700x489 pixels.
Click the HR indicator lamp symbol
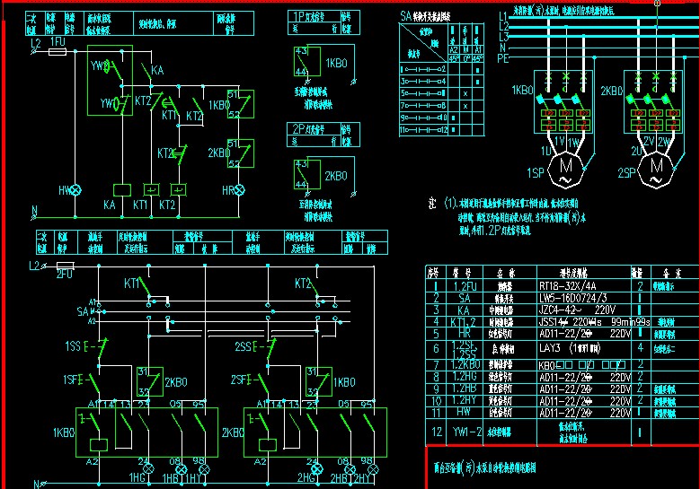241,190
